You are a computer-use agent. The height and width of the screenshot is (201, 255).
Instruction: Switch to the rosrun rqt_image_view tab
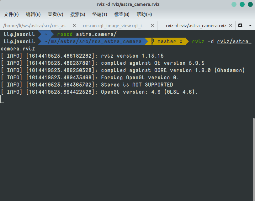(114, 25)
